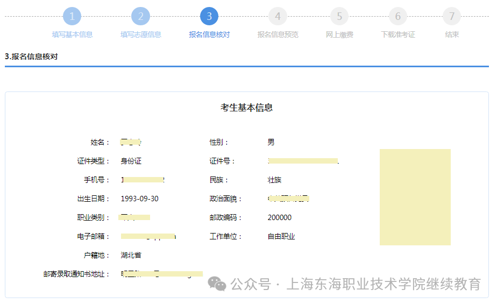Screen dimensions: 497x304
Task: Click the 下载准考证 step label
Action: point(398,34)
